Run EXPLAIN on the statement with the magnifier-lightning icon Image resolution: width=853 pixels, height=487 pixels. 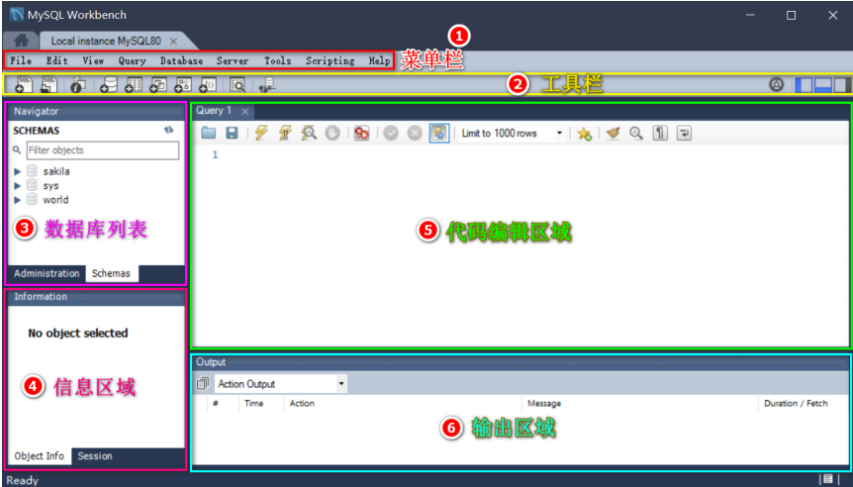(x=309, y=133)
